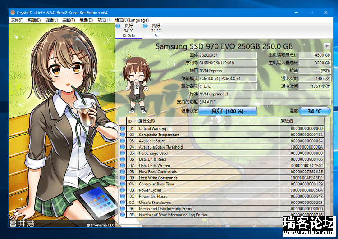Click status orb of Host Read Commands row
This screenshot has height=239, width=338.
pos(123,171)
